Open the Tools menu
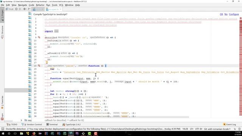The image size is (242, 136). point(54,5)
